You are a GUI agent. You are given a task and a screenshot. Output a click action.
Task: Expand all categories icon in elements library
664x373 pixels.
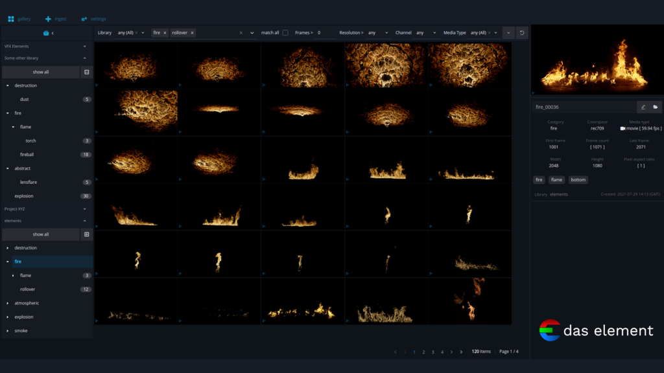pos(86,234)
